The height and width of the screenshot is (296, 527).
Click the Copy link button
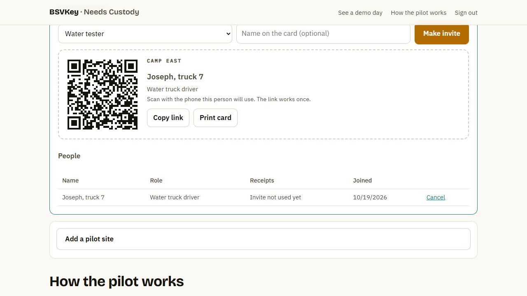click(x=168, y=118)
